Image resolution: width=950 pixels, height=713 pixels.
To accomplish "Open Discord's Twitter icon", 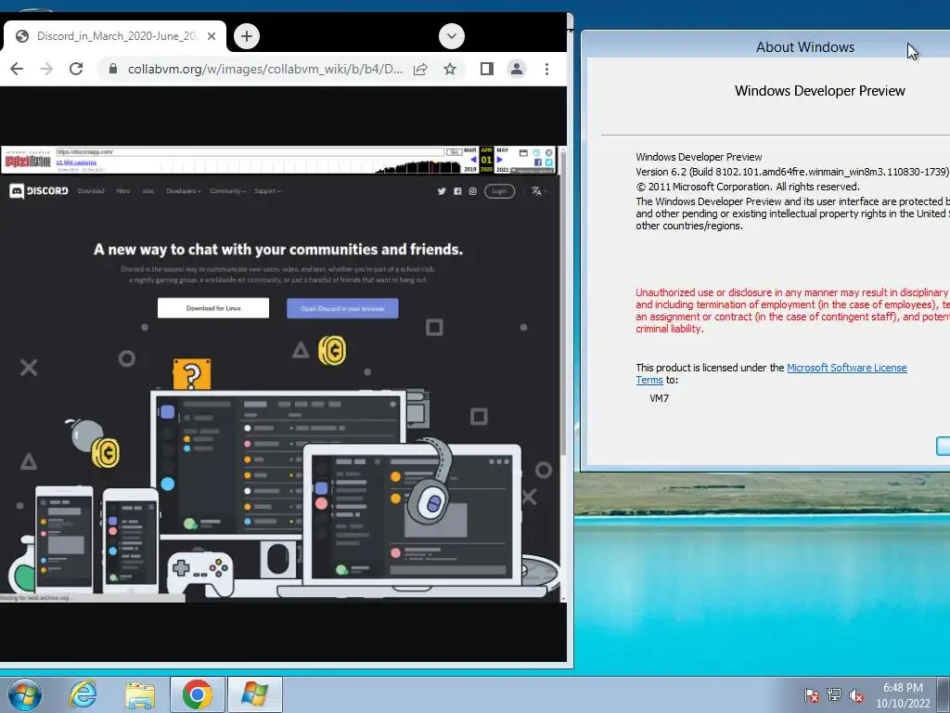I will pos(442,191).
